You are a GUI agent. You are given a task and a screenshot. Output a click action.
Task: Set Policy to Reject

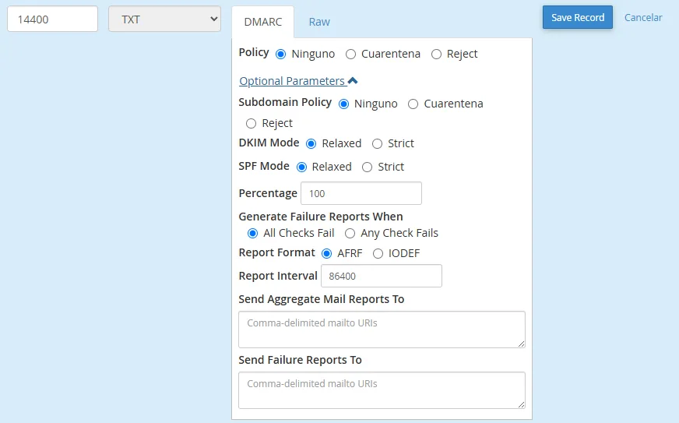437,55
